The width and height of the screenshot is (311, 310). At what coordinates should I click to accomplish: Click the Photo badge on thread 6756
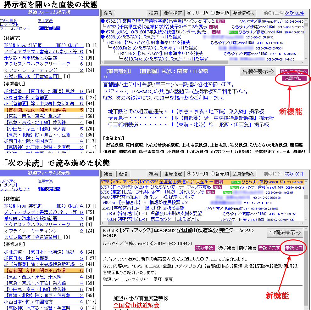point(227,192)
